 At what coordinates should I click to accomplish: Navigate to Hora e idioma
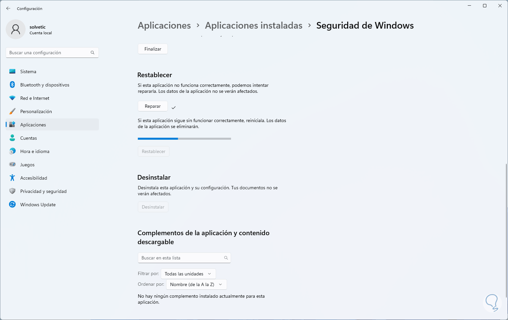coord(52,151)
